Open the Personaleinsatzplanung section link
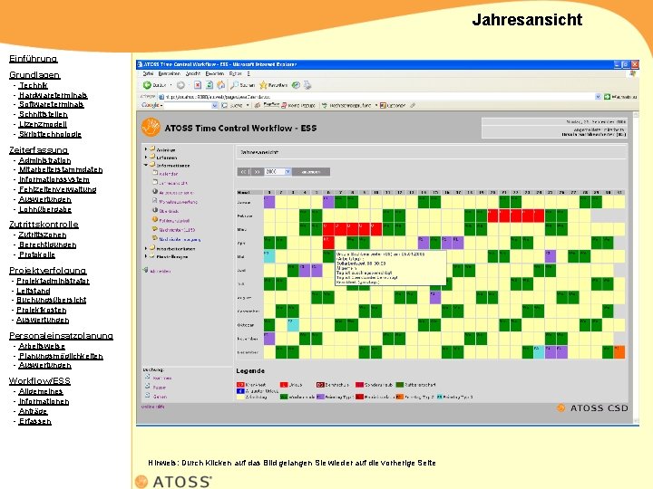 point(62,336)
